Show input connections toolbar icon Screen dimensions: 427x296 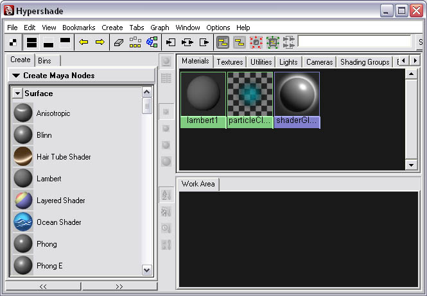tap(171, 42)
